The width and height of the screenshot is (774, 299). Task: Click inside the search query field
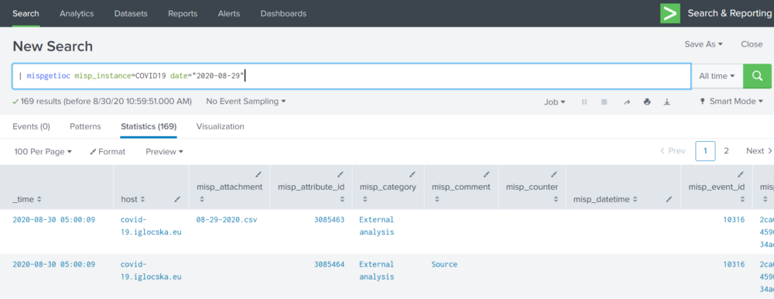(x=351, y=76)
